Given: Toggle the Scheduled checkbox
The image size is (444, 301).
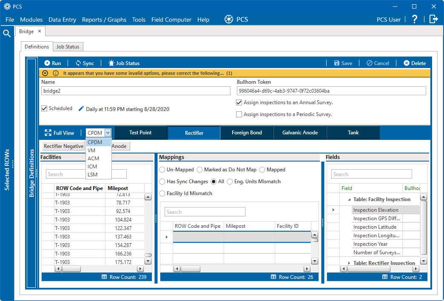Looking at the screenshot, I should (44, 108).
